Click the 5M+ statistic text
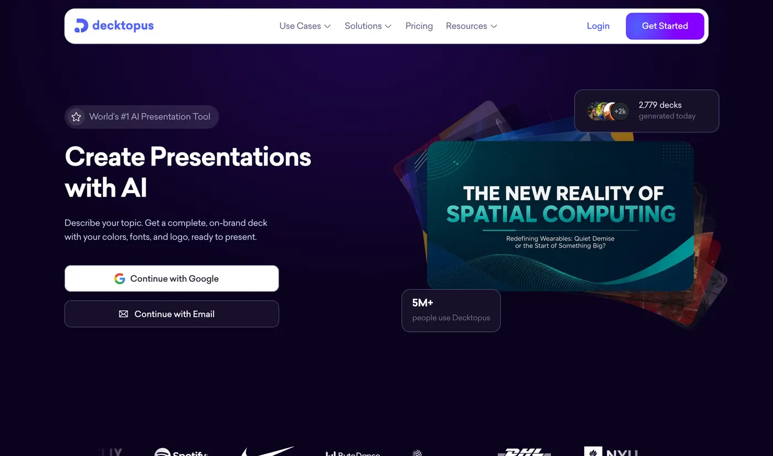Screen dimensions: 773x456 422,303
